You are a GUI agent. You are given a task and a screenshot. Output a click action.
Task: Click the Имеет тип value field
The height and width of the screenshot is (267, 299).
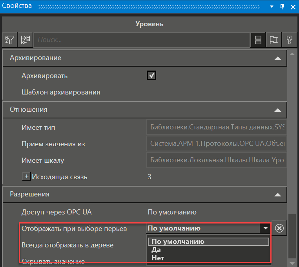point(216,127)
